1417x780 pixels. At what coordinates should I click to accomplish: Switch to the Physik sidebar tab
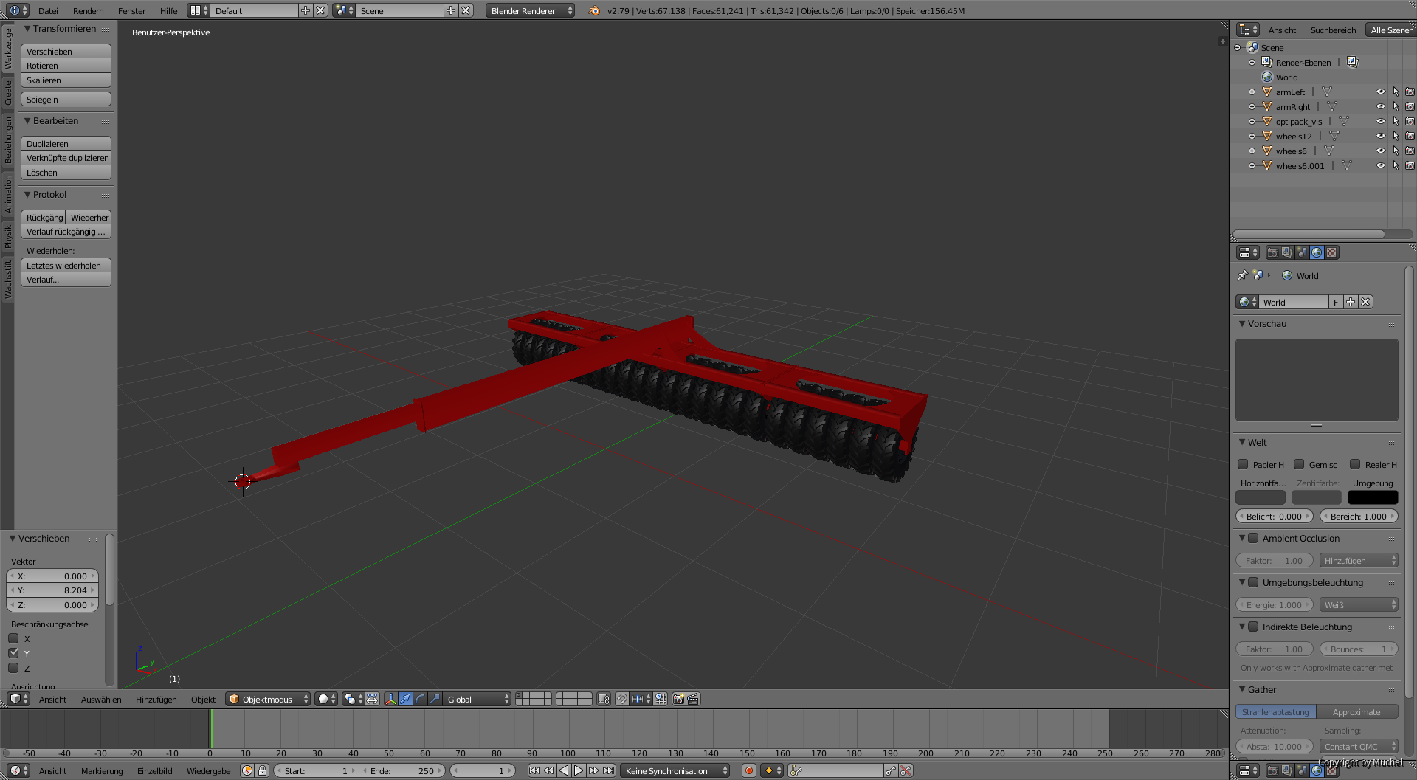point(7,236)
